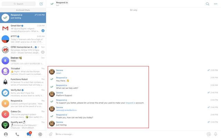Click the 'What can we help with?' message

pyautogui.click(x=67, y=88)
